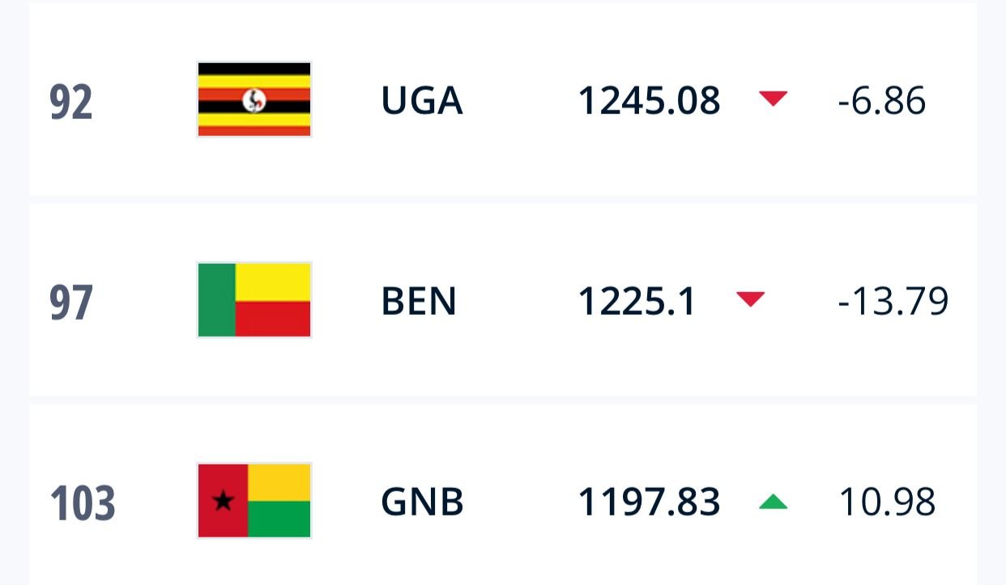Viewport: 1006px width, 585px height.
Task: Click the Guinea-Bissau flag icon
Action: pyautogui.click(x=254, y=501)
